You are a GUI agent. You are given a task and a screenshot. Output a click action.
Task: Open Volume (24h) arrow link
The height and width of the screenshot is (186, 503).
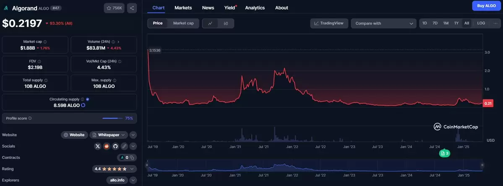pos(118,42)
